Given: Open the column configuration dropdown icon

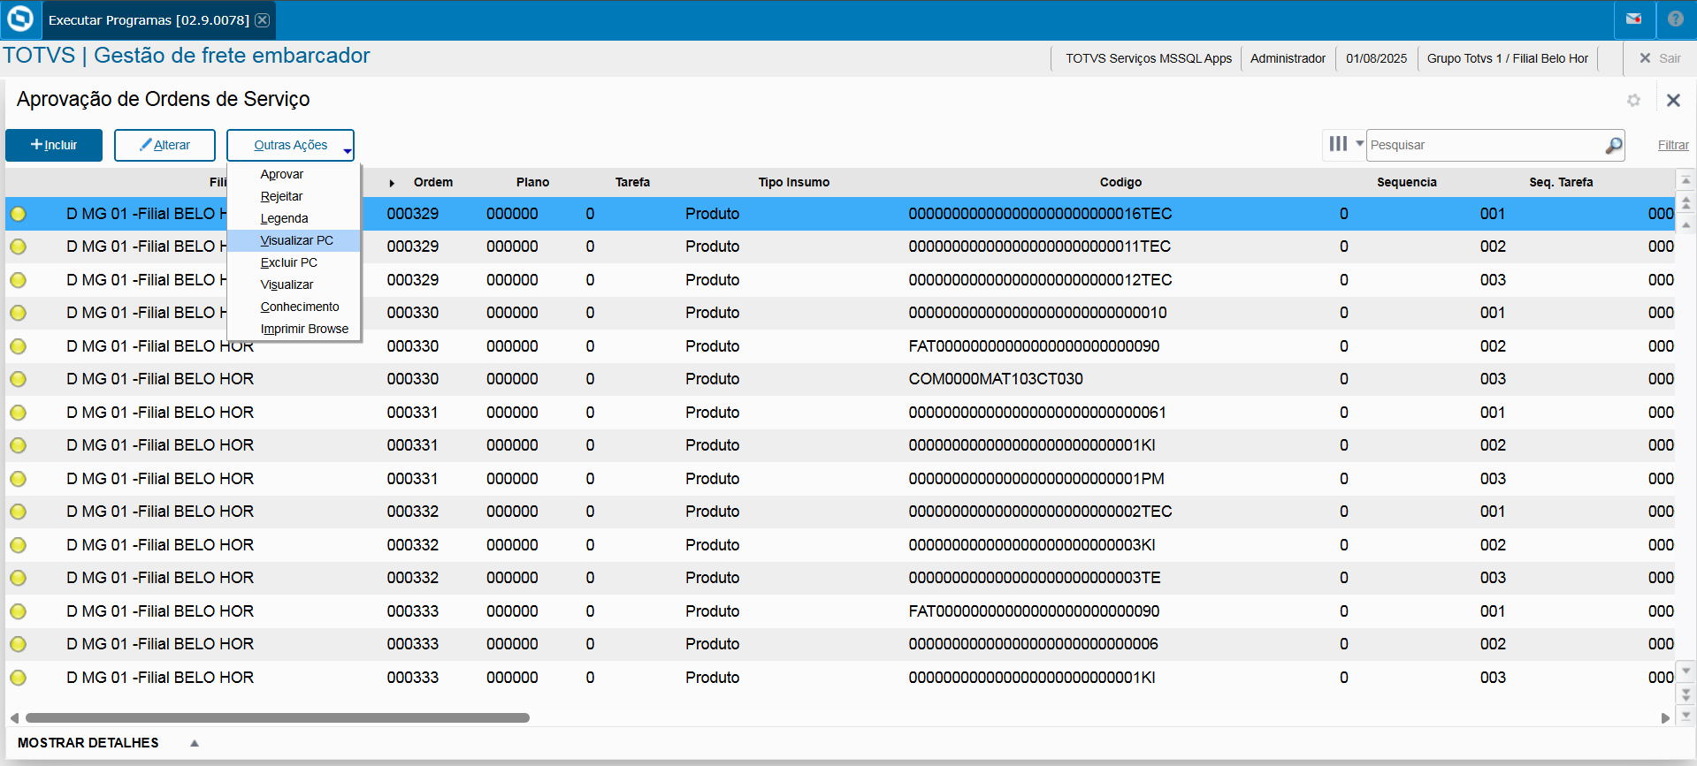Looking at the screenshot, I should (x=1346, y=144).
